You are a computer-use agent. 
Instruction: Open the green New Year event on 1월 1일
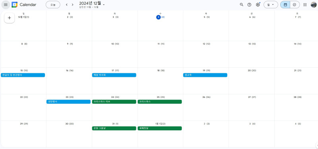[160, 128]
